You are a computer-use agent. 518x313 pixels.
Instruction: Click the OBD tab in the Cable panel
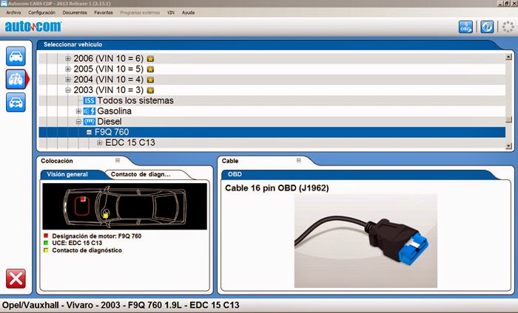pos(235,174)
